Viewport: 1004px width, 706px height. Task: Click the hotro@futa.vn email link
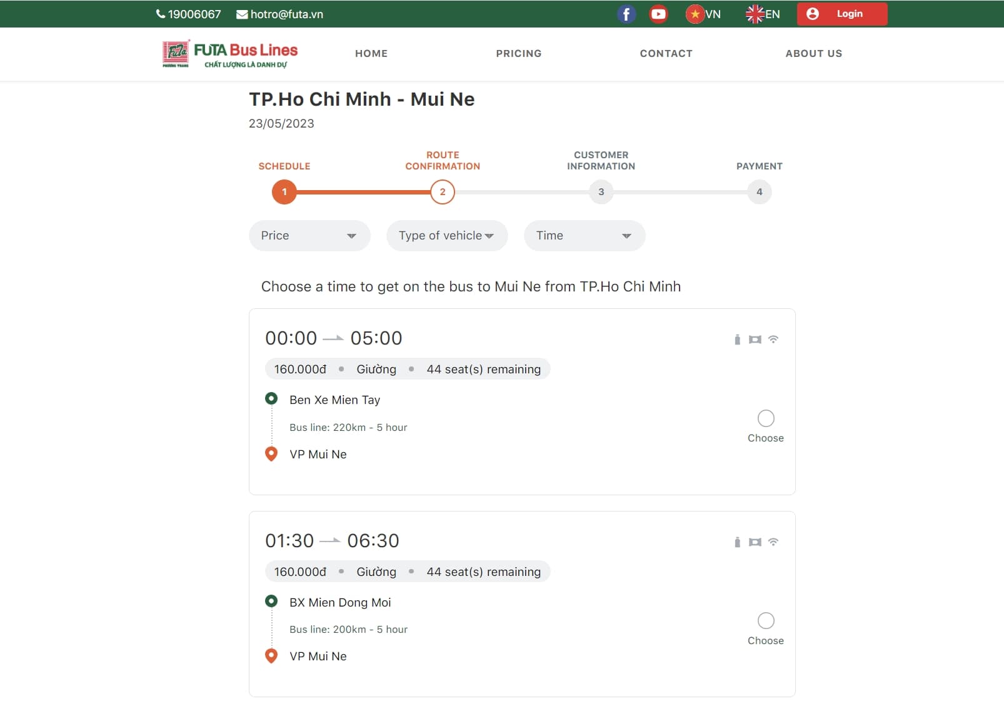279,14
